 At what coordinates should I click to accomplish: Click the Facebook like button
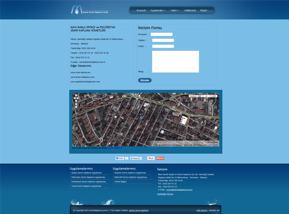(120, 158)
